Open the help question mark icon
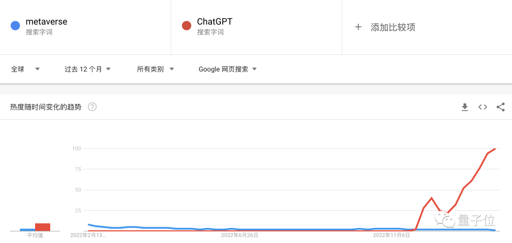This screenshot has height=243, width=512. (92, 107)
